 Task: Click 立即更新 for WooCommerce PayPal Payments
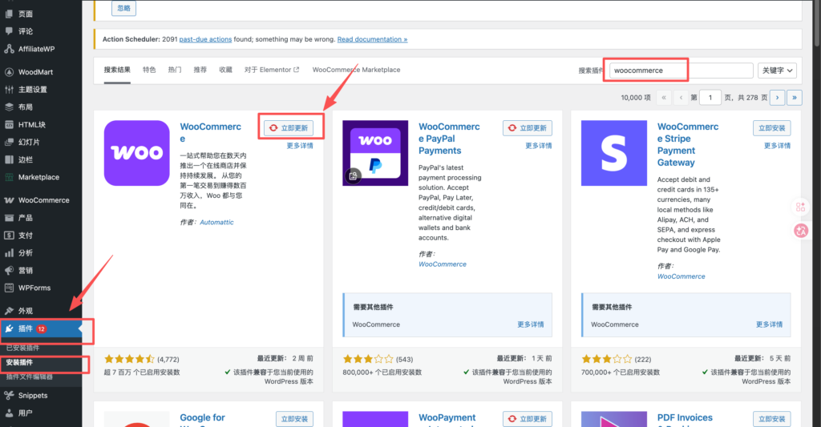point(528,127)
